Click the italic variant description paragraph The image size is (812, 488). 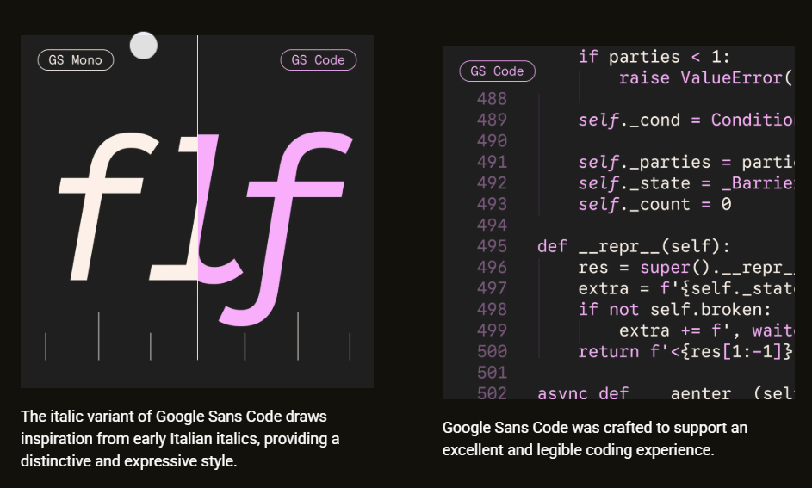coord(180,439)
